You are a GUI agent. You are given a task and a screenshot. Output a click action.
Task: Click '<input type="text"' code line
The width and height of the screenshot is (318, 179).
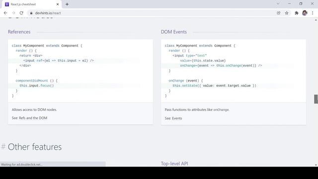coord(190,56)
